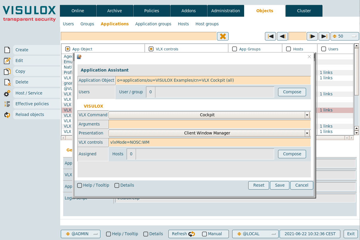Click the Edit pencil icon in sidebar

tap(7, 61)
